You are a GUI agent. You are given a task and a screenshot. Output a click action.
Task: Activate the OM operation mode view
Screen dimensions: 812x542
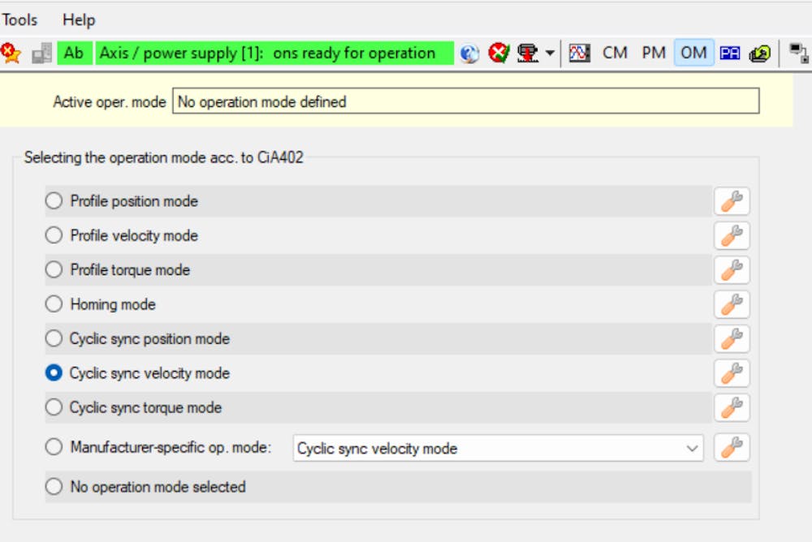[693, 53]
